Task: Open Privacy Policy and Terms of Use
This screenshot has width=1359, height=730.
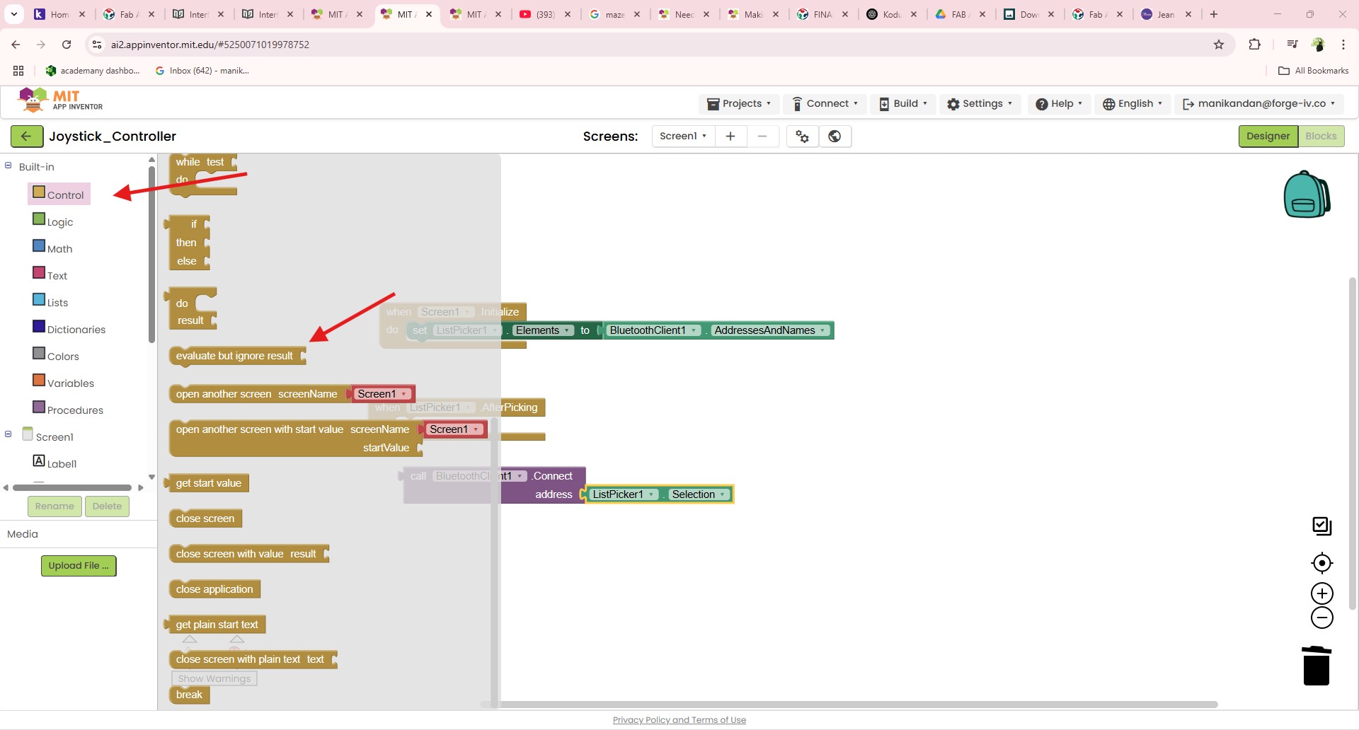Action: [x=679, y=720]
